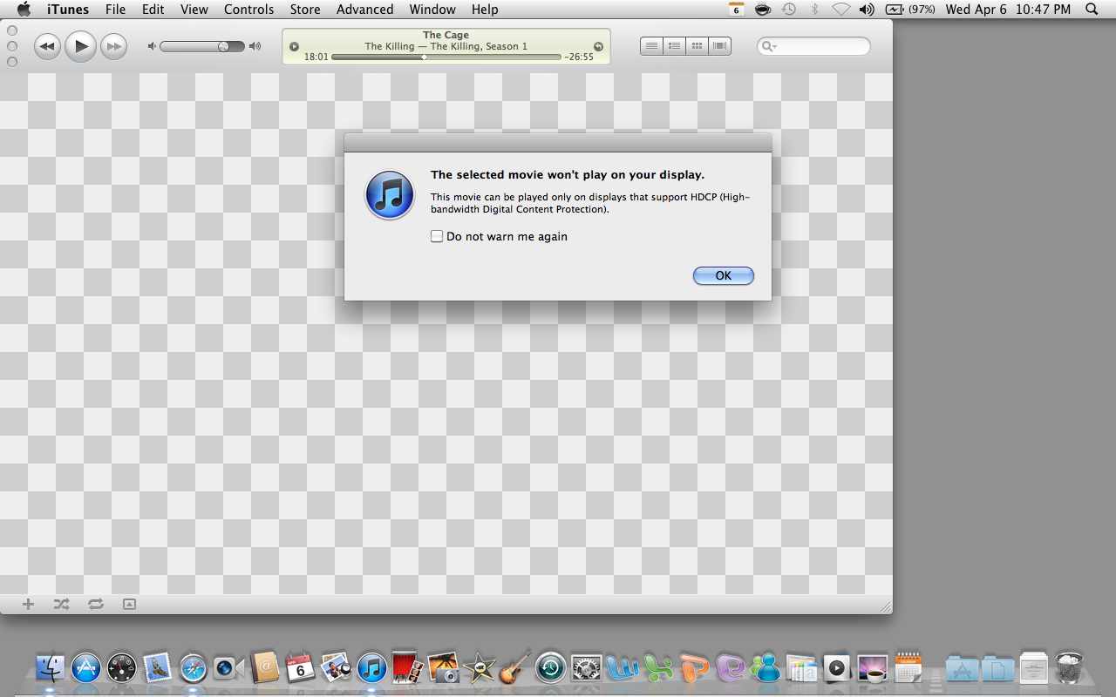Screen dimensions: 1116x697
Task: Toggle repeat at the bottom of iTunes
Action: point(96,604)
